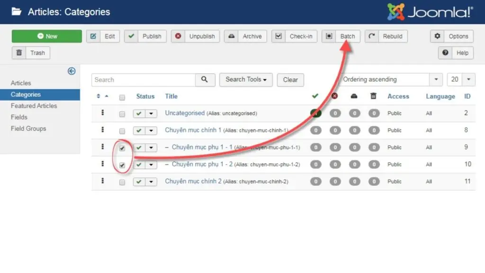Open the Batch processing dialog
The image size is (485, 273).
341,36
